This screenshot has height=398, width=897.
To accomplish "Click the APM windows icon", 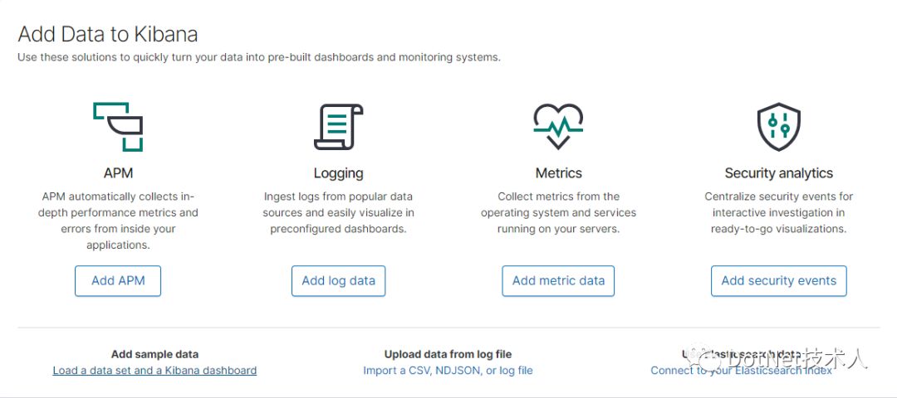I will click(118, 127).
